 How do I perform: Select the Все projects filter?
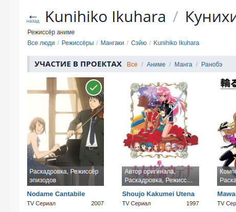tap(132, 65)
